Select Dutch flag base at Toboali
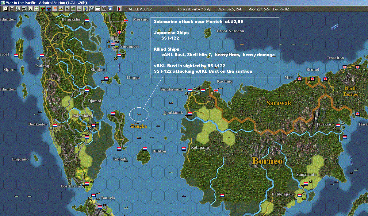Screen dimensions: 368x216 [x=119, y=149]
